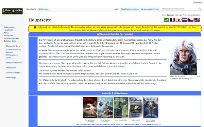Open the neue hinzufügen link

coord(117,66)
